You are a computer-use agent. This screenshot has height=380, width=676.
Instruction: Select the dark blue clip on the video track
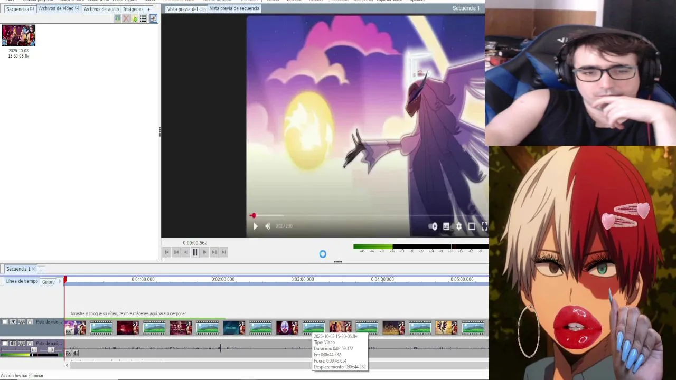tap(234, 328)
